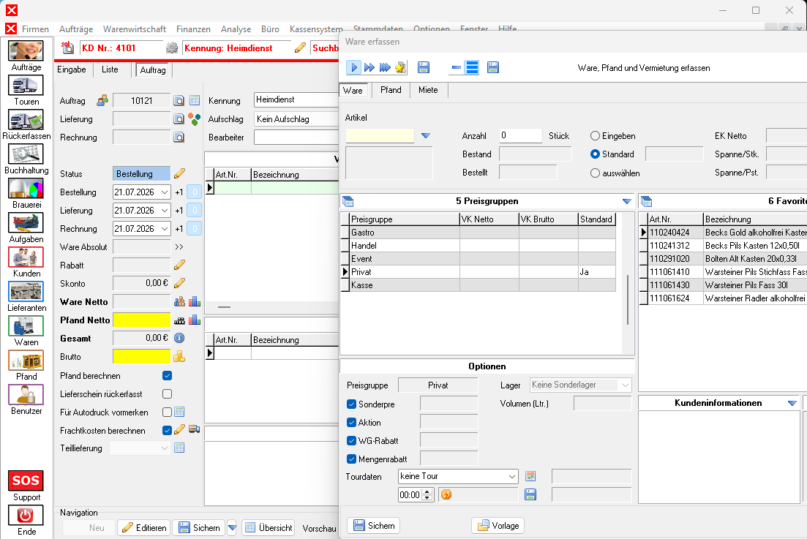Open the Bestellung date dropdown

(165, 192)
